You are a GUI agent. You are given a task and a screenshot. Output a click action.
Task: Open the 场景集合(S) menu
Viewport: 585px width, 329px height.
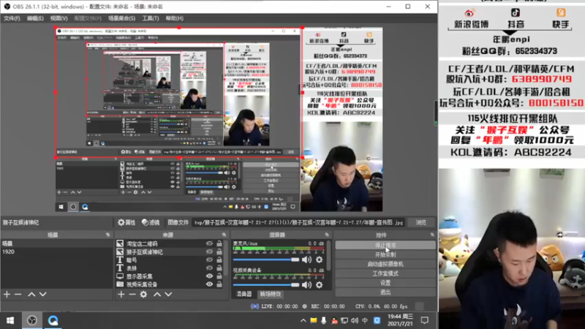(x=121, y=18)
